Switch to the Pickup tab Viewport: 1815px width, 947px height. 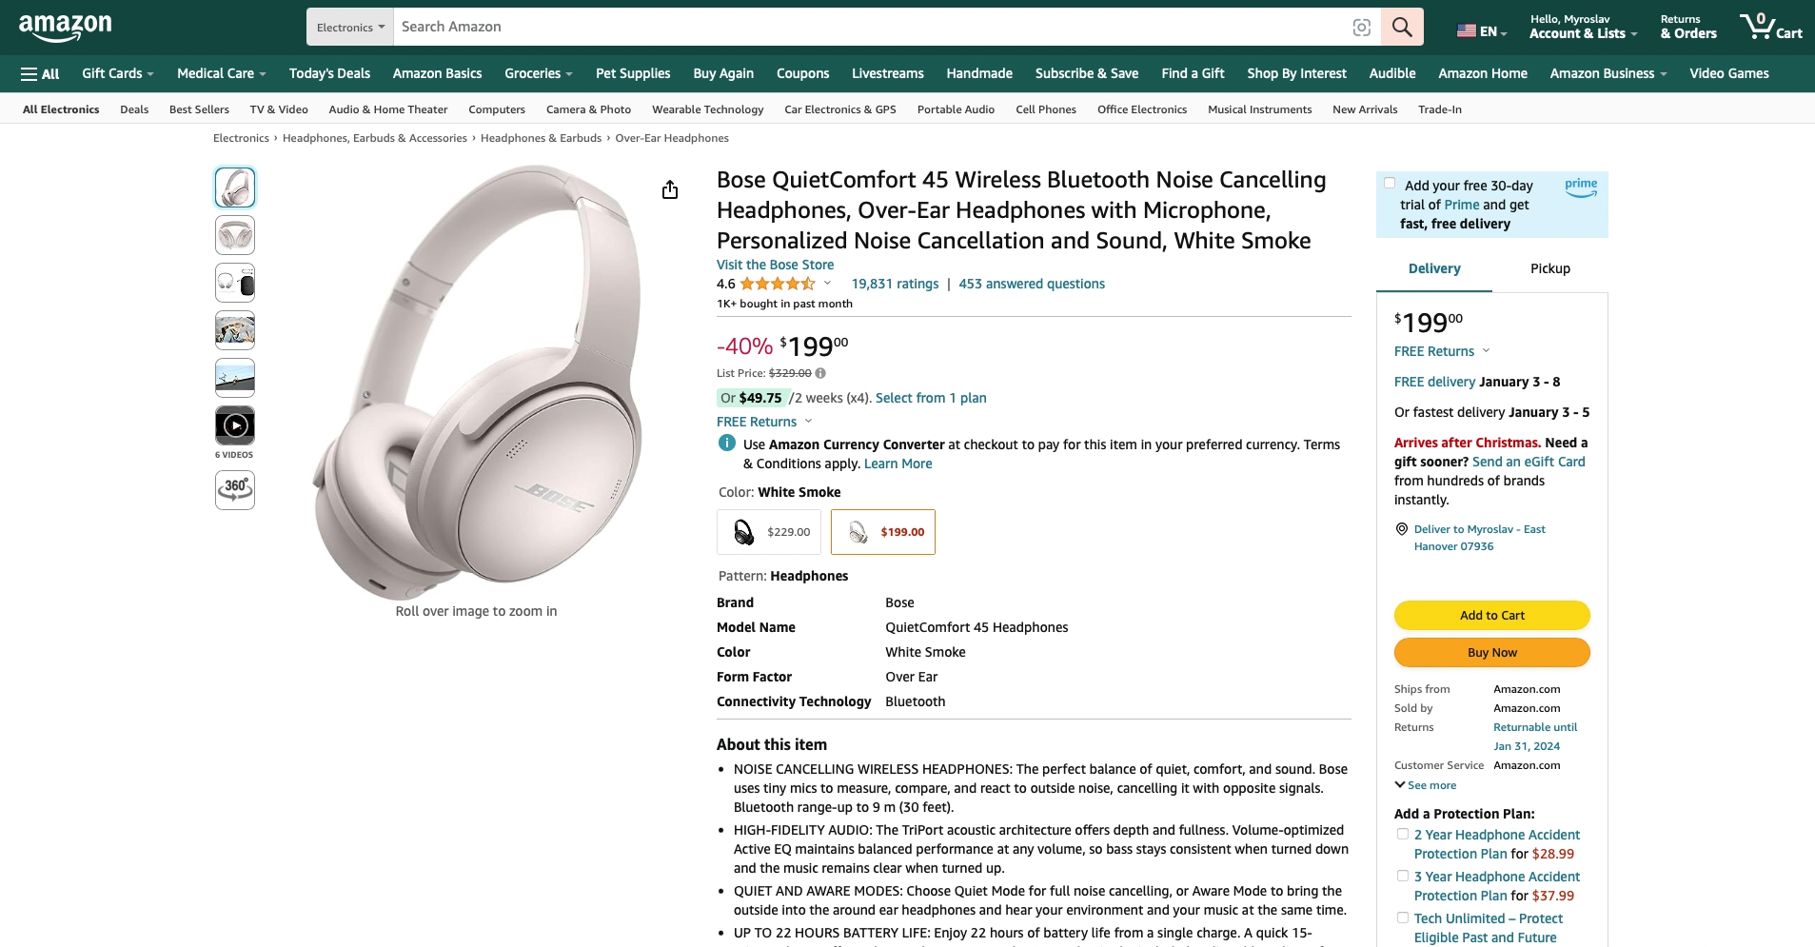[x=1549, y=268]
